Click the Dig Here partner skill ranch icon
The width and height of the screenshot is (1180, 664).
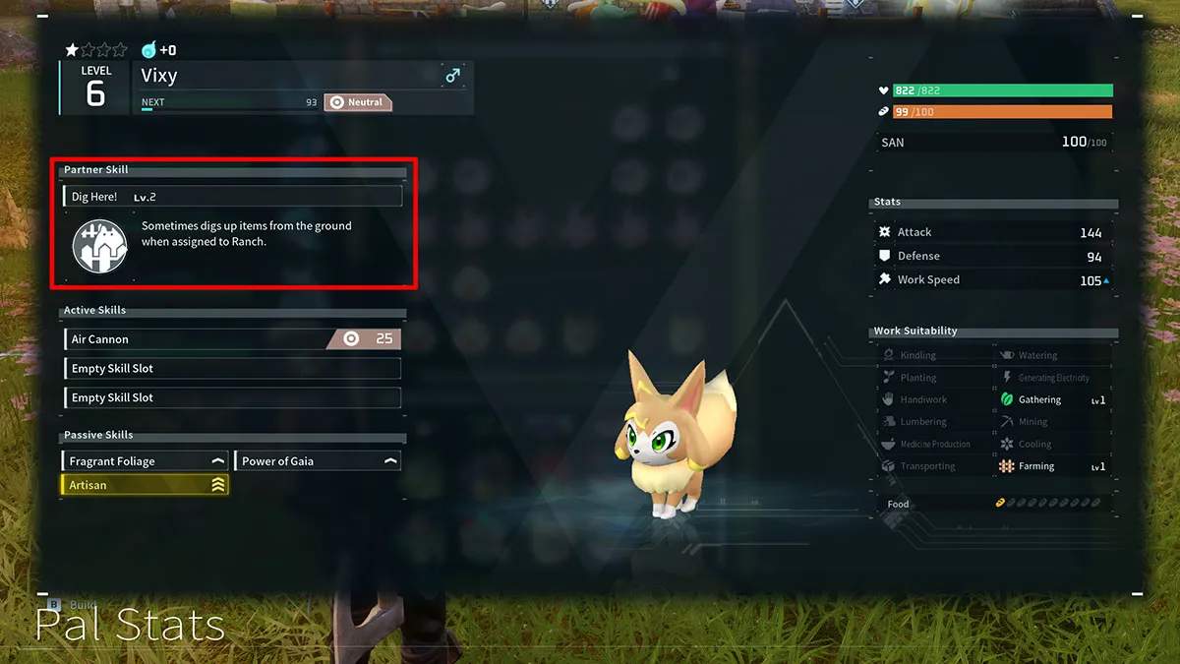pos(100,246)
